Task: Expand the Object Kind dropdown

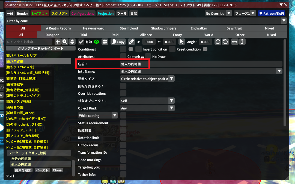Action: point(147,108)
